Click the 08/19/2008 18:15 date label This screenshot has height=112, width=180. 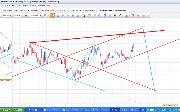coord(170,105)
